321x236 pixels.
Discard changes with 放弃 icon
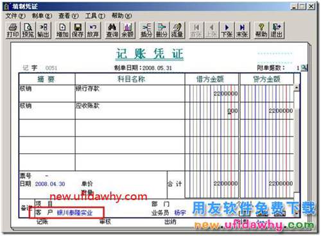coord(92,30)
